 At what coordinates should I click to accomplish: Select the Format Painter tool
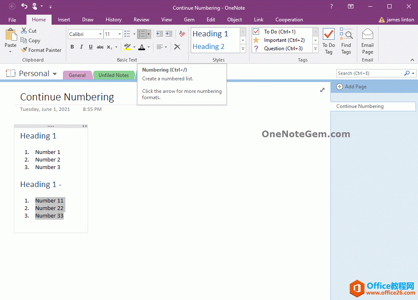(x=41, y=50)
